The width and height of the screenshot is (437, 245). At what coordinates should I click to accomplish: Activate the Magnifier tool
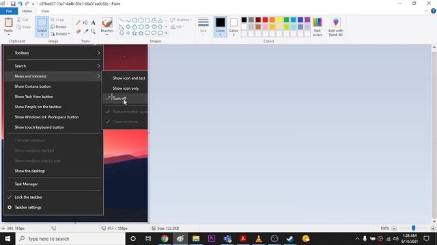point(93,32)
